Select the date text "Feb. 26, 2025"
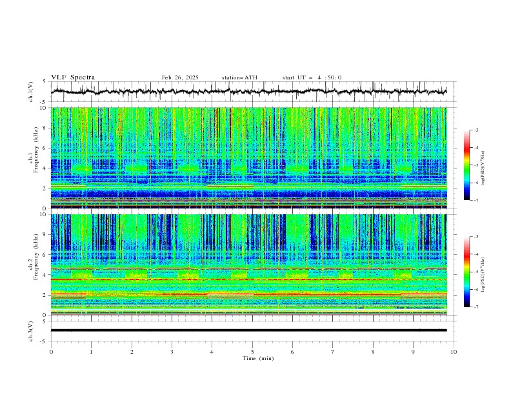This screenshot has width=511, height=395. pyautogui.click(x=180, y=77)
